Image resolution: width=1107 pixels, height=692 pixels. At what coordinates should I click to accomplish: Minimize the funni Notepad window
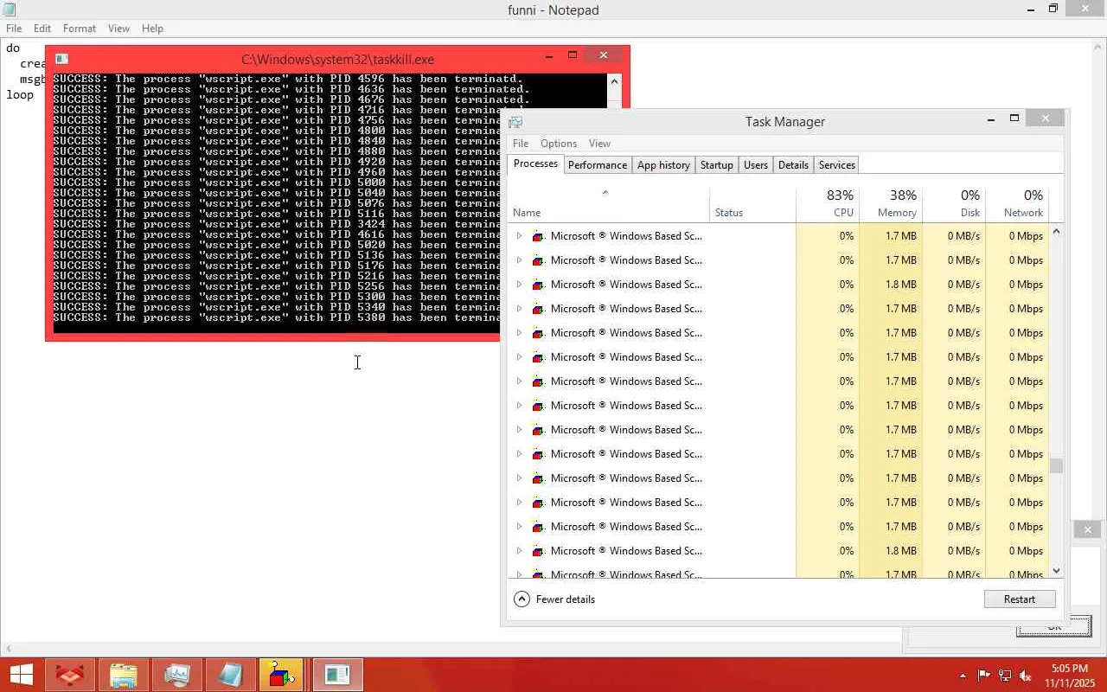click(1031, 10)
